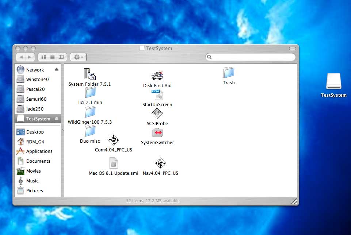Eject the TestSystem volume from the sidebar

pyautogui.click(x=57, y=119)
